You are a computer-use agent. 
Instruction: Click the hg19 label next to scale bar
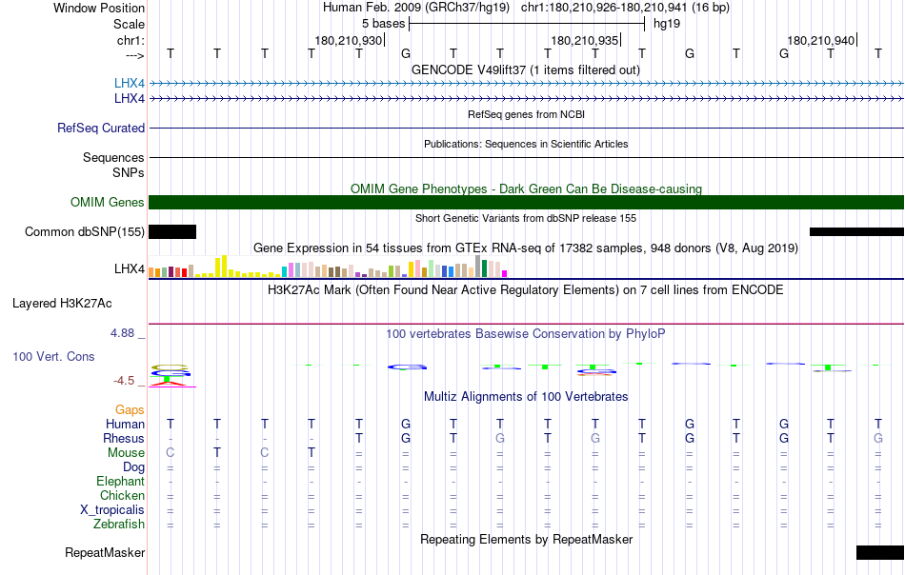667,24
